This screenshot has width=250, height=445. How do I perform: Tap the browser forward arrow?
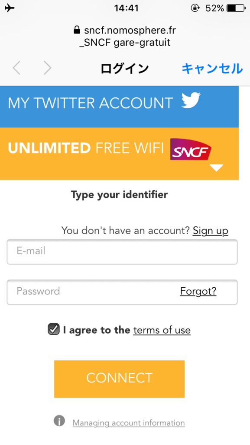(47, 68)
